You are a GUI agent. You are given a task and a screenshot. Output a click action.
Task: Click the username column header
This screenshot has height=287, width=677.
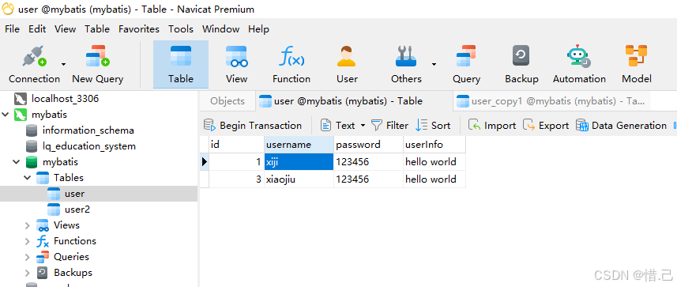point(299,145)
